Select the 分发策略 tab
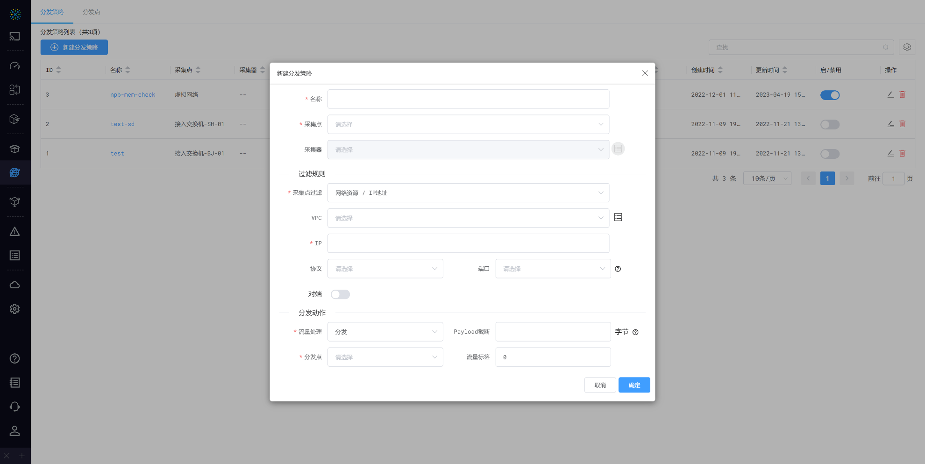The image size is (925, 464). tap(52, 12)
